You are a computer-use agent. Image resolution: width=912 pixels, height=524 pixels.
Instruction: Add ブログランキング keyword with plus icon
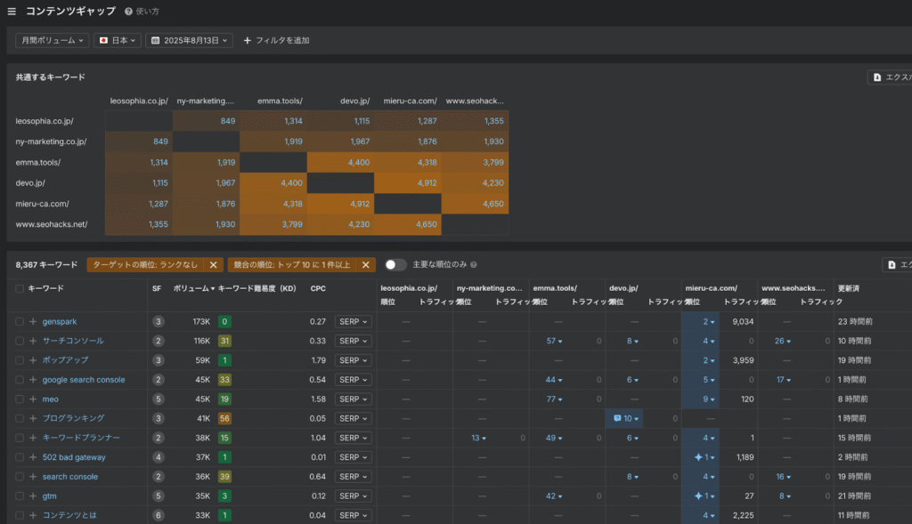click(x=33, y=418)
